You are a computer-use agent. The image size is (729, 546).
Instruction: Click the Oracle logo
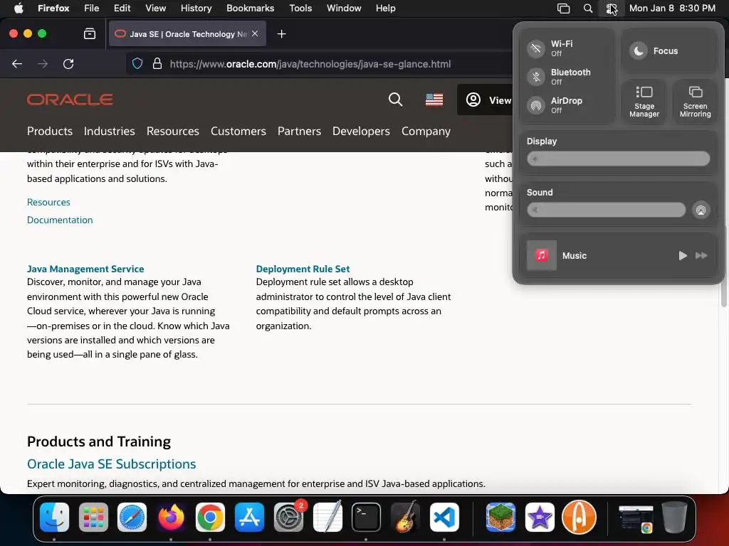(x=70, y=100)
